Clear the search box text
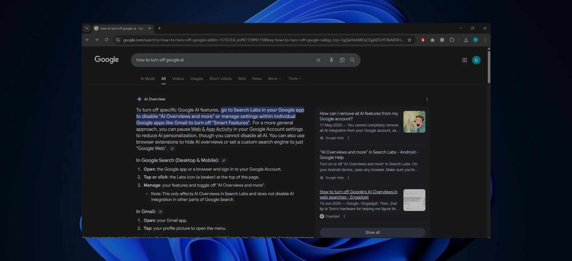Viewport: 572px width, 261px height. 318,60
